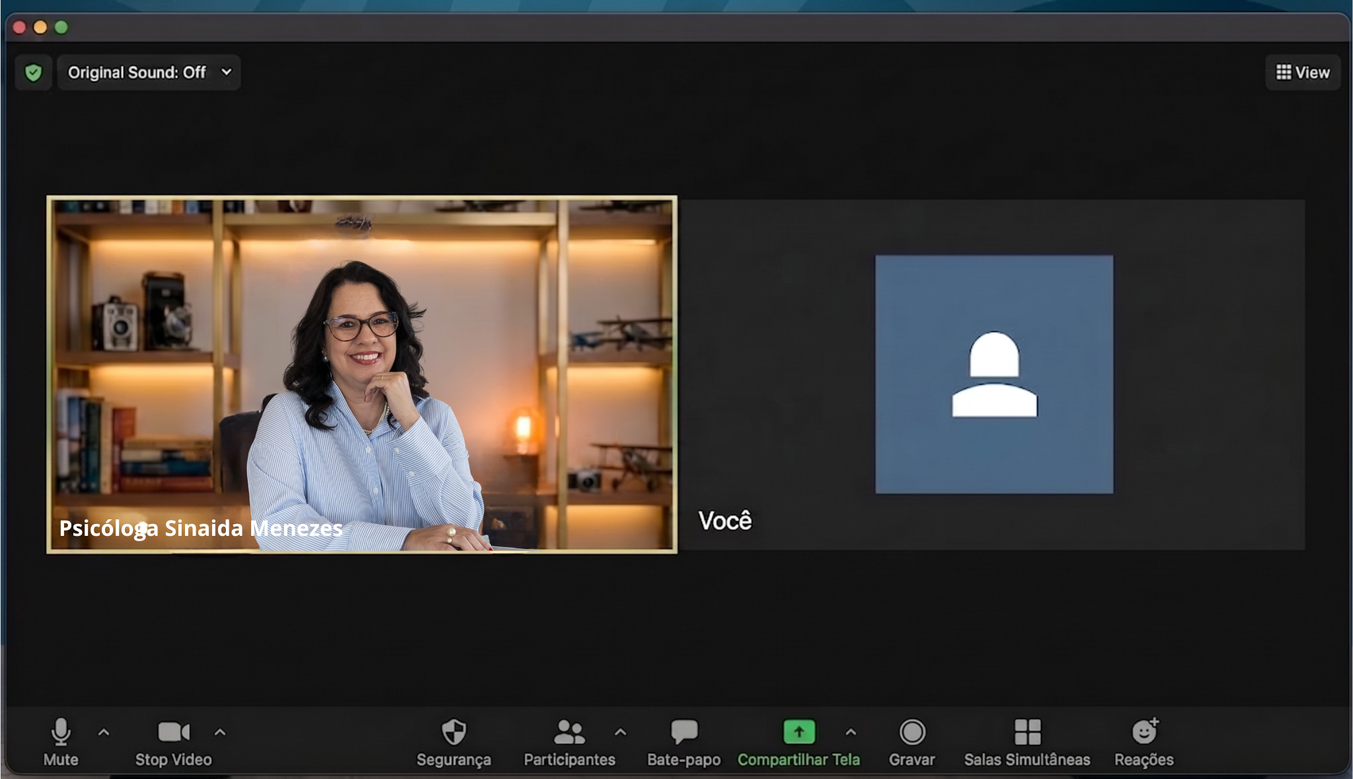The width and height of the screenshot is (1353, 779).
Task: Open the Segurança shield menu
Action: [x=454, y=742]
